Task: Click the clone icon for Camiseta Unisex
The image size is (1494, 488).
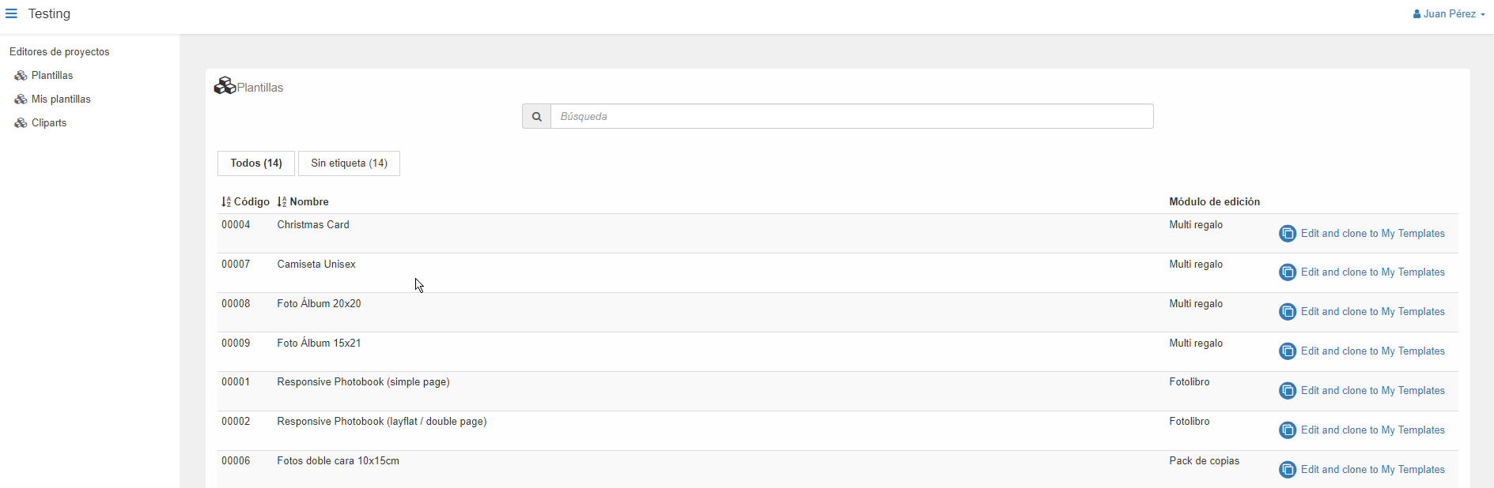Action: point(1288,272)
